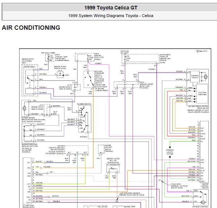The height and width of the screenshot is (208, 217).
Task: Click the Blower Switch component
Action: tap(85, 119)
